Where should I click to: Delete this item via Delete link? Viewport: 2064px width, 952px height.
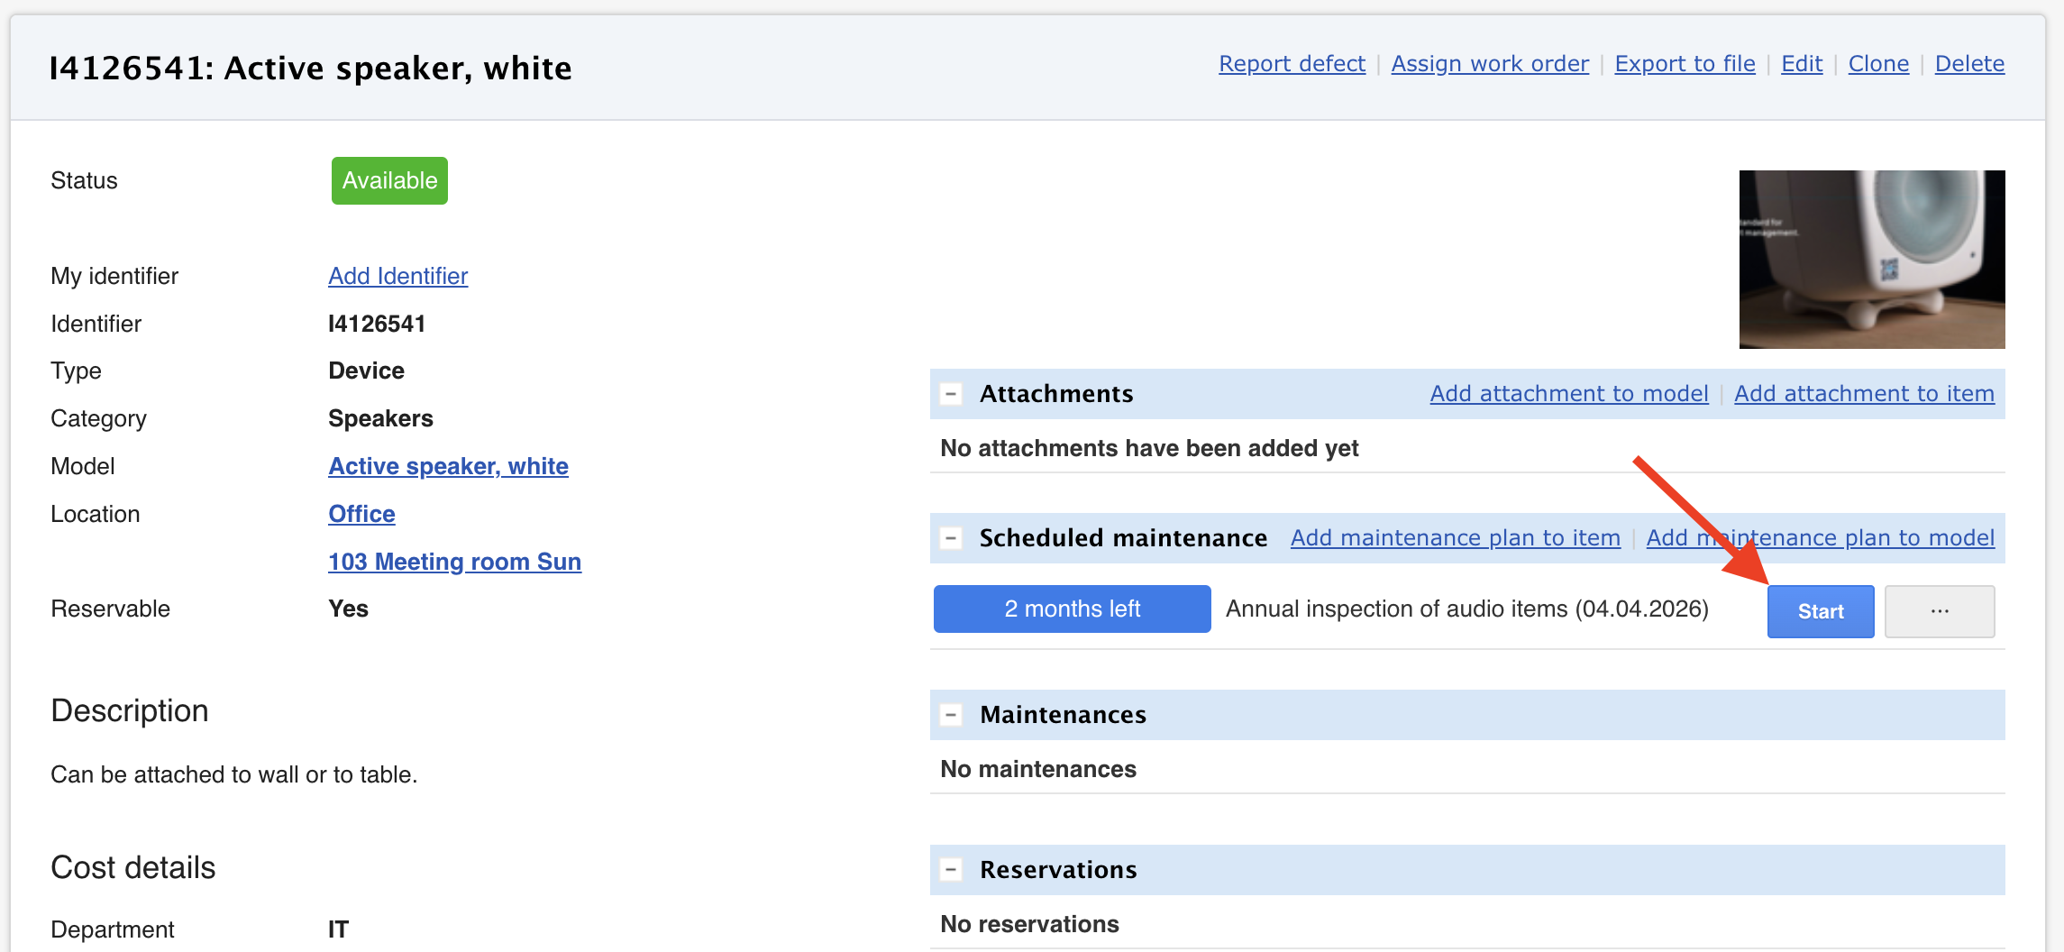[x=1969, y=64]
